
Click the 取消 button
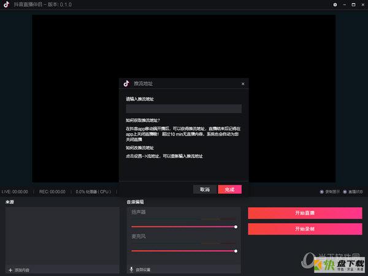[205, 190]
